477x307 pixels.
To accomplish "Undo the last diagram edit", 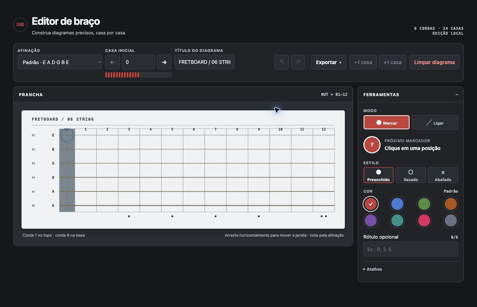I will click(282, 62).
